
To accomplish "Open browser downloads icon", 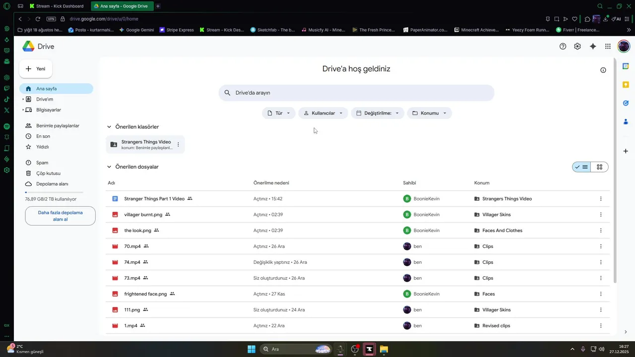I will tap(606, 19).
